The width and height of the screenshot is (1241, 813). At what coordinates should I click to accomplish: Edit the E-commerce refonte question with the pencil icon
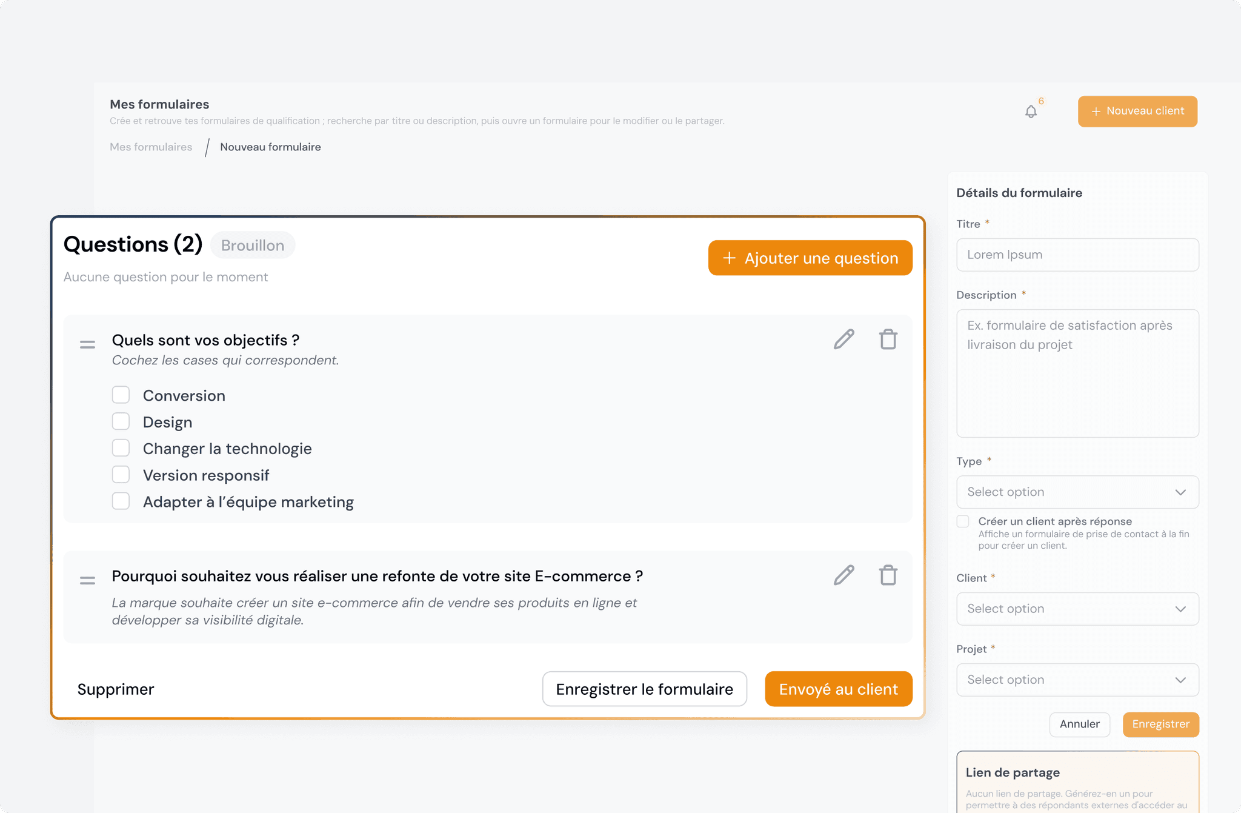[843, 575]
